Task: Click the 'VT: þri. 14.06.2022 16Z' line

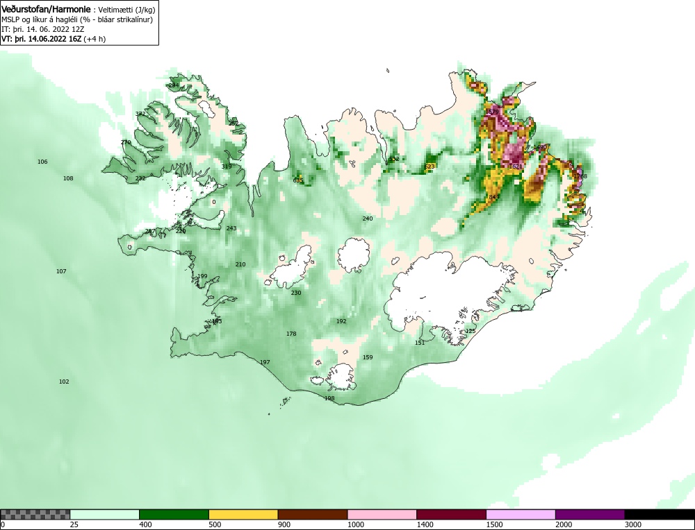Action: 41,38
